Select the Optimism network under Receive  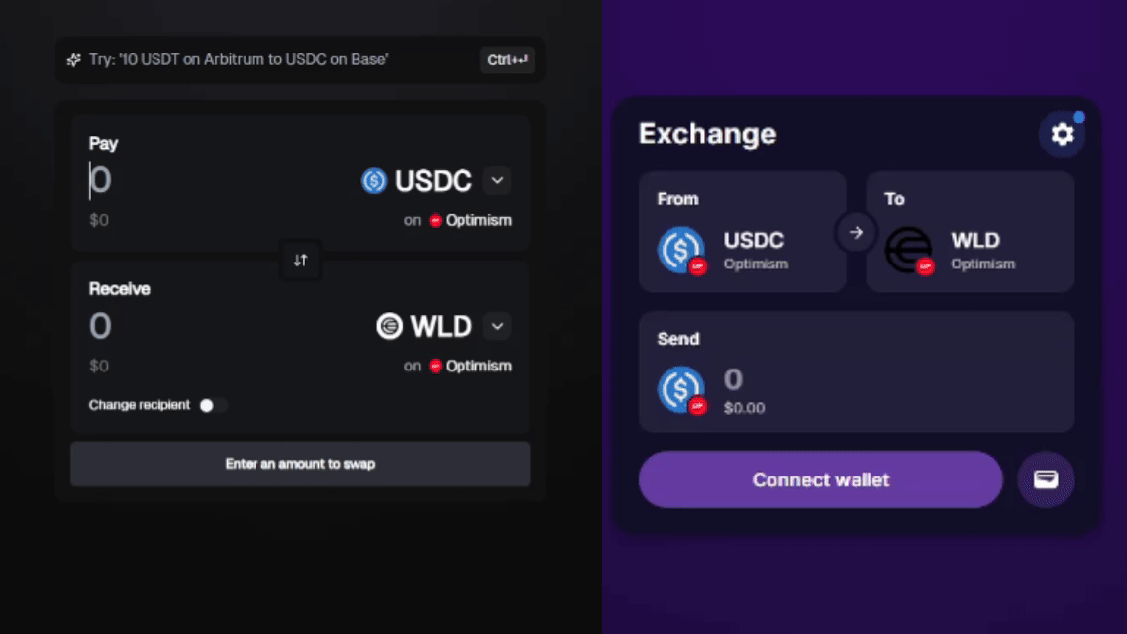point(470,366)
